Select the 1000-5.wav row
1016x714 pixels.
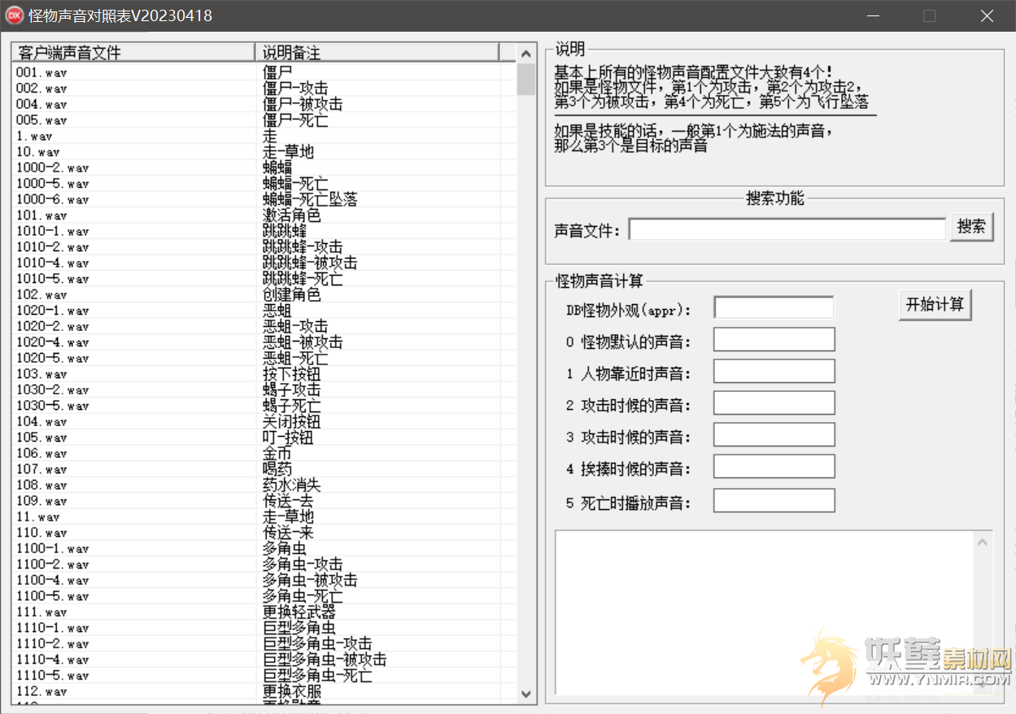tap(264, 183)
